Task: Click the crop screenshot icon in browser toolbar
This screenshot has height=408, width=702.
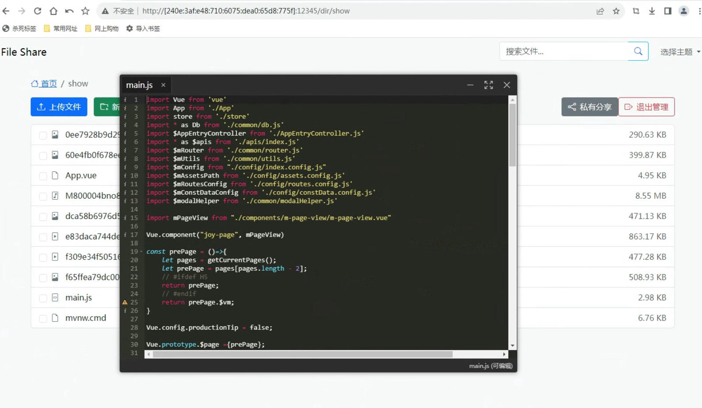Action: (x=636, y=11)
